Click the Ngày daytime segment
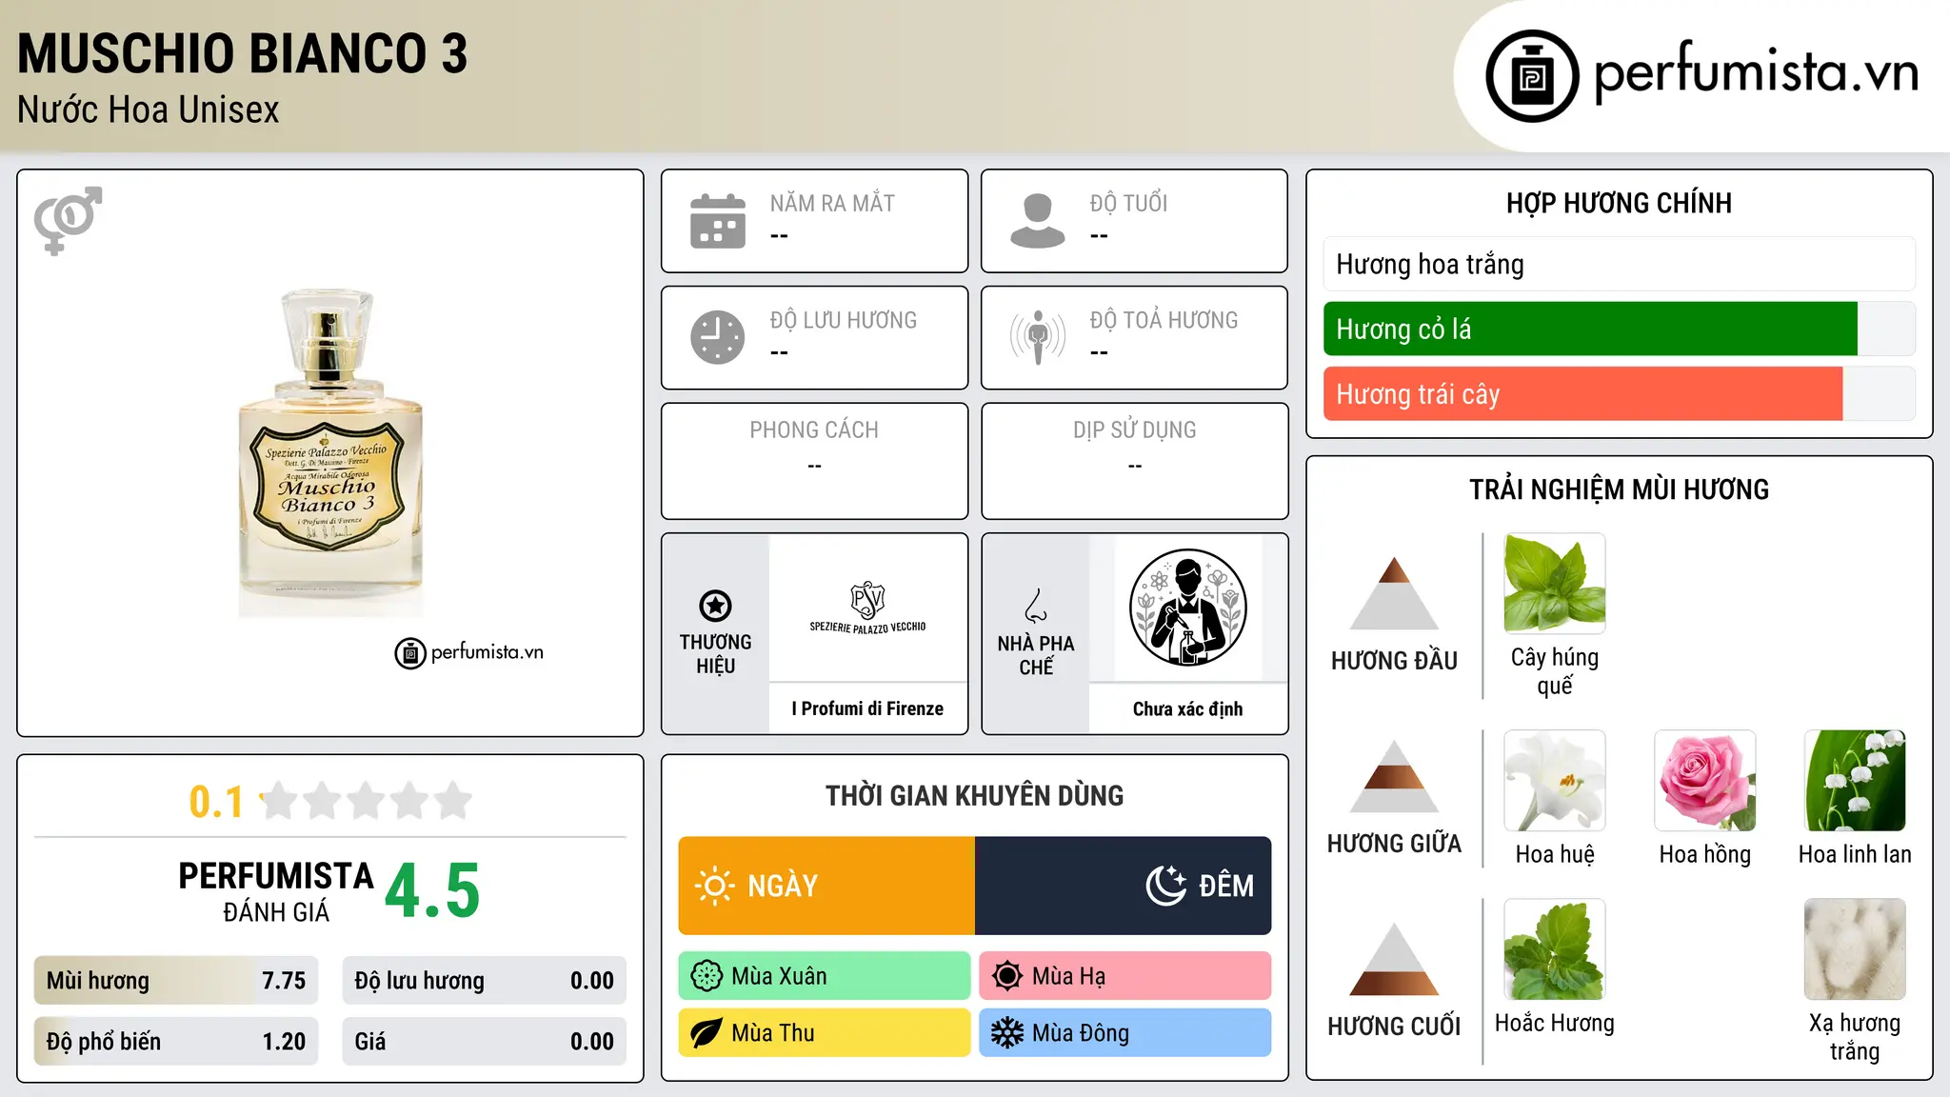The width and height of the screenshot is (1950, 1097). click(826, 886)
